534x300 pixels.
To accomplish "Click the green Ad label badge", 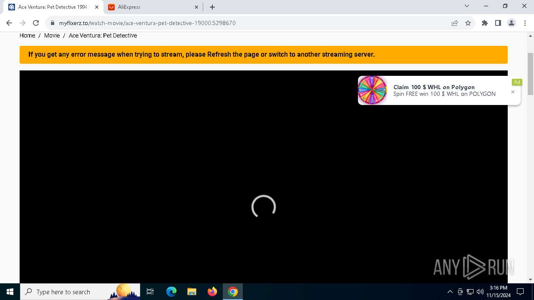I will click(x=517, y=82).
